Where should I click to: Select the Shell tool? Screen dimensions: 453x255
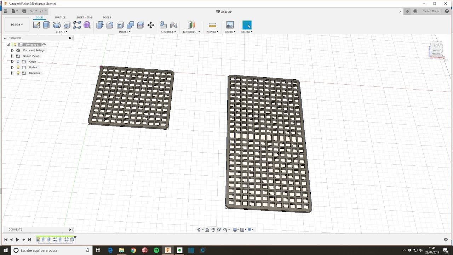click(120, 25)
